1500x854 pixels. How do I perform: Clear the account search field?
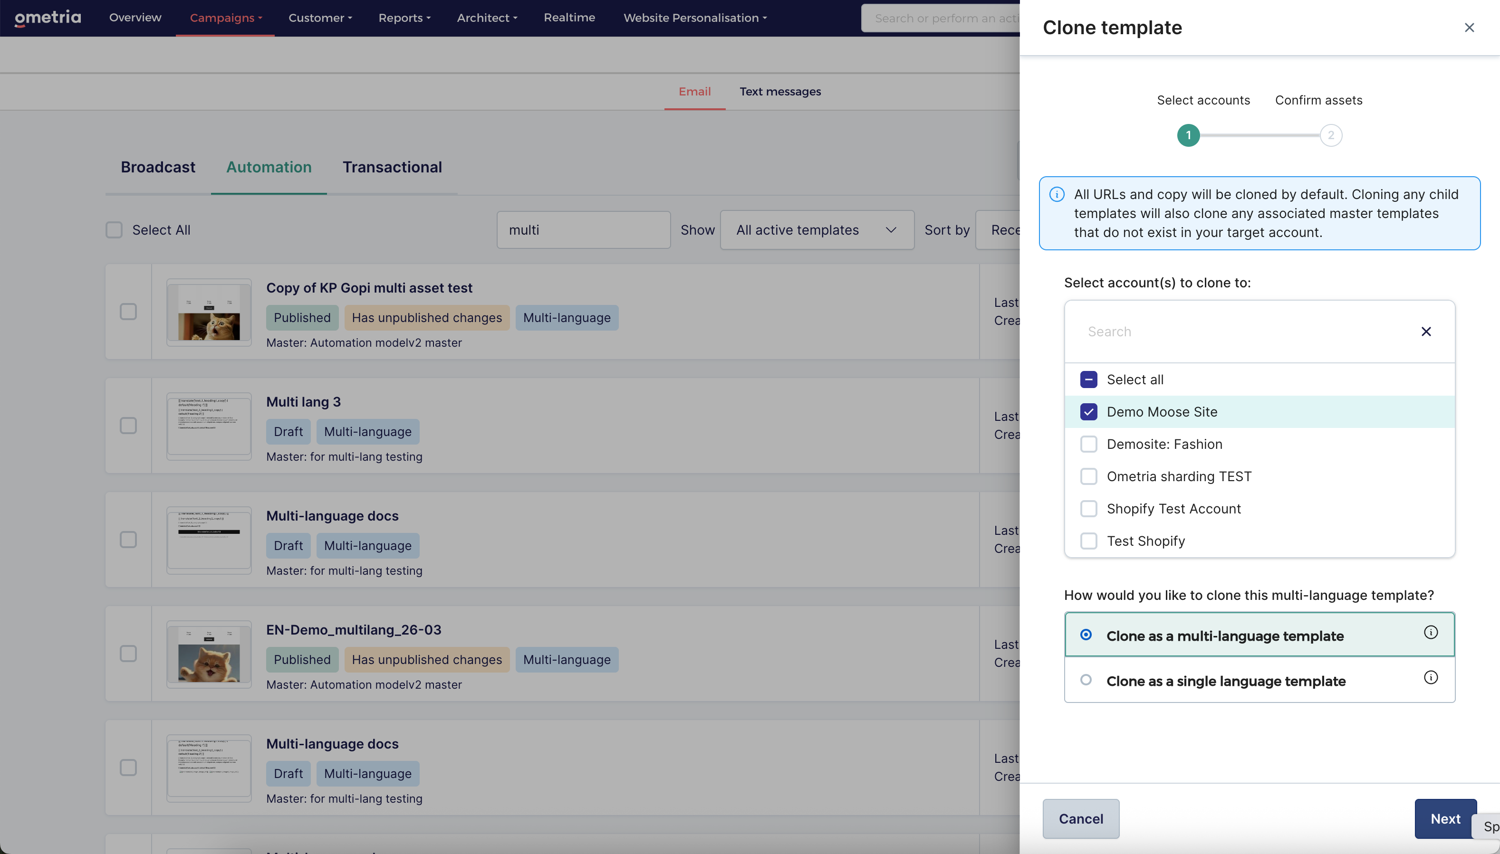[1426, 332]
